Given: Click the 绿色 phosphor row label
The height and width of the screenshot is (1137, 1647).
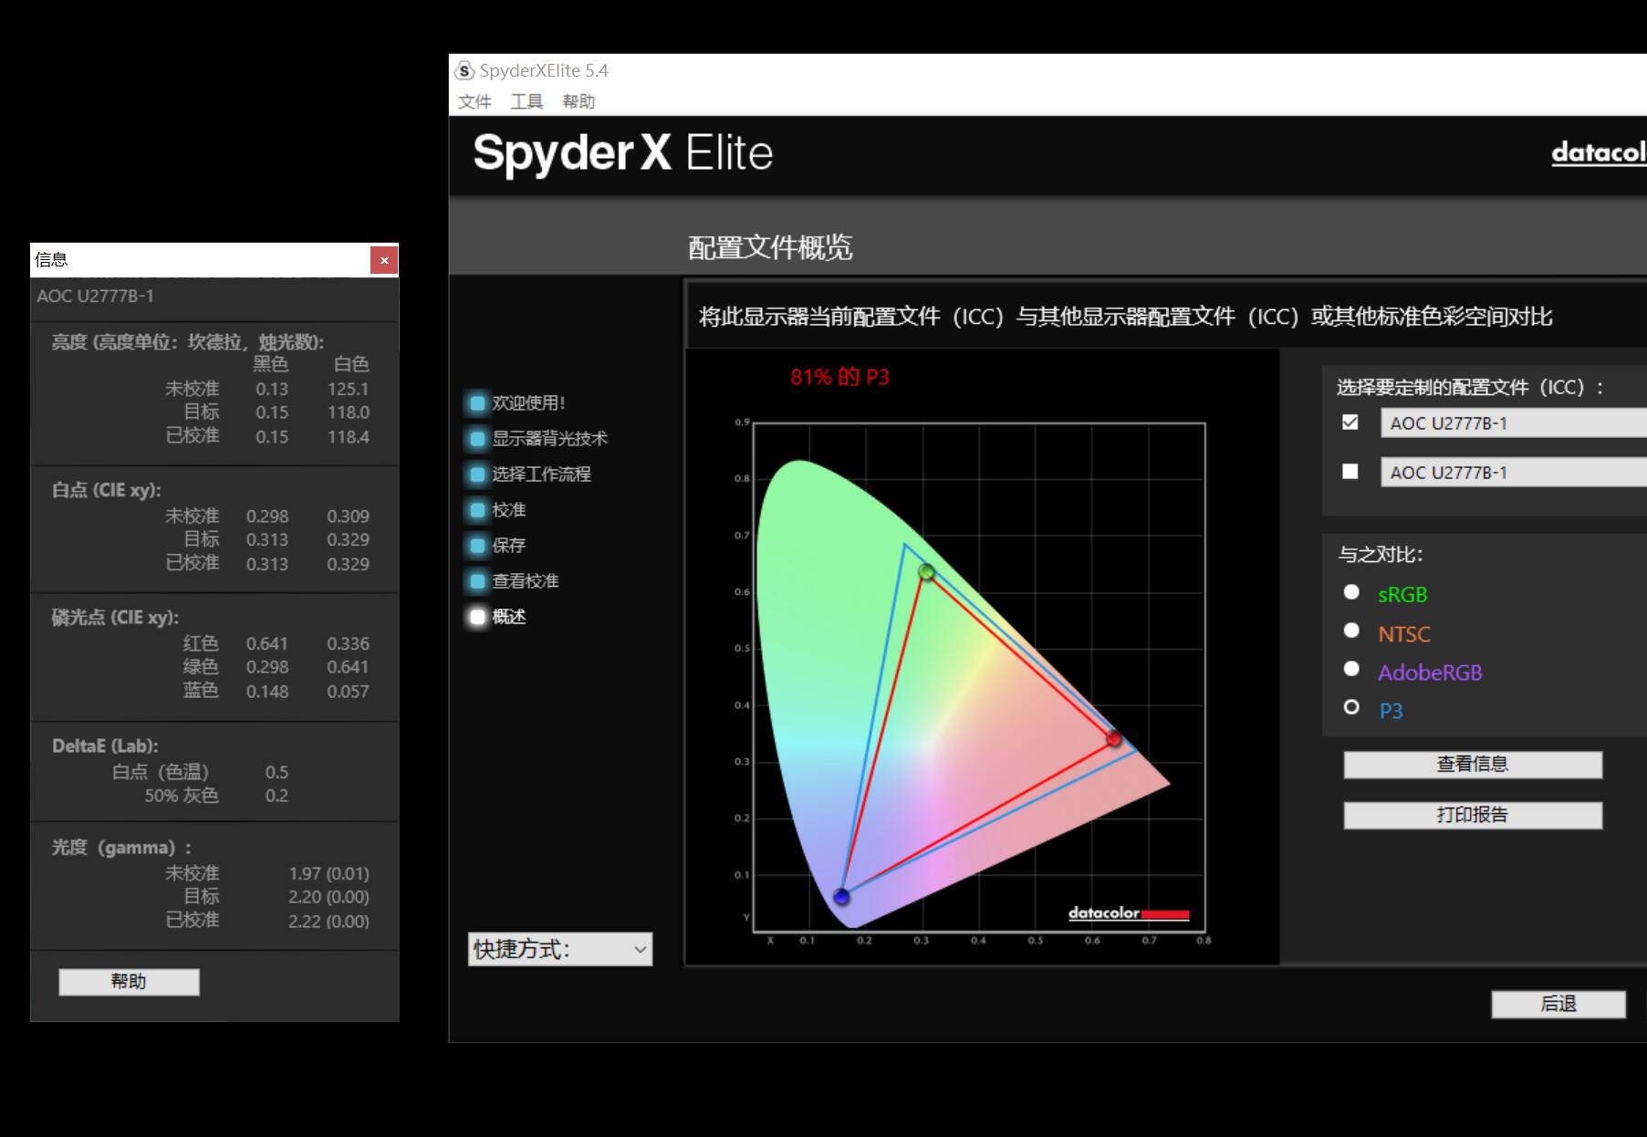Looking at the screenshot, I should click(x=201, y=667).
